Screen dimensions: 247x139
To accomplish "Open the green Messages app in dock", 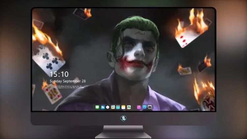I will [97, 107].
